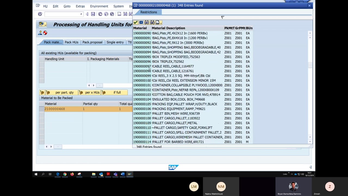
Task: Expand the Restrictions filter arrow
Action: click(222, 17)
